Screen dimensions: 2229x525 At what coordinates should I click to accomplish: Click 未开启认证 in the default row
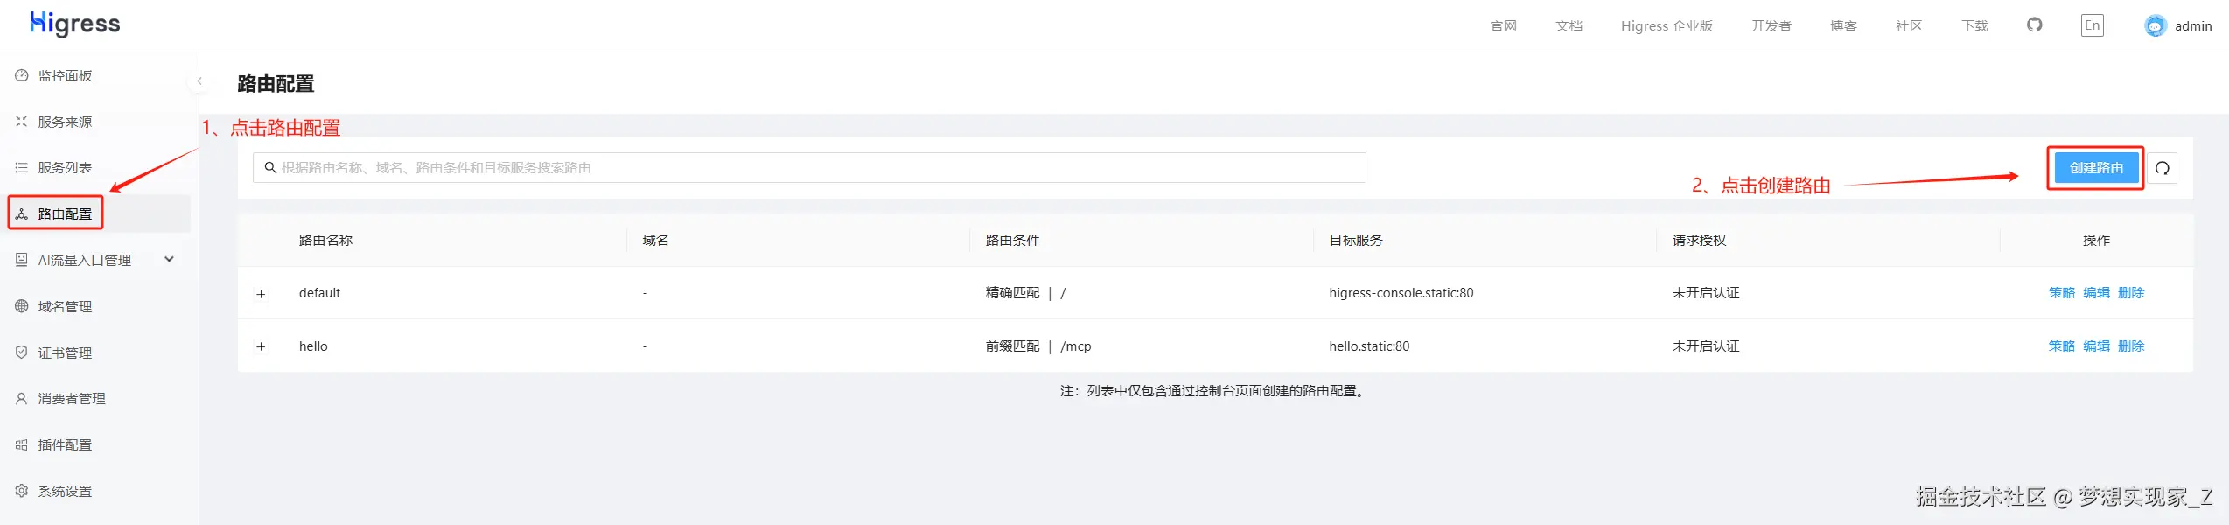[1706, 293]
